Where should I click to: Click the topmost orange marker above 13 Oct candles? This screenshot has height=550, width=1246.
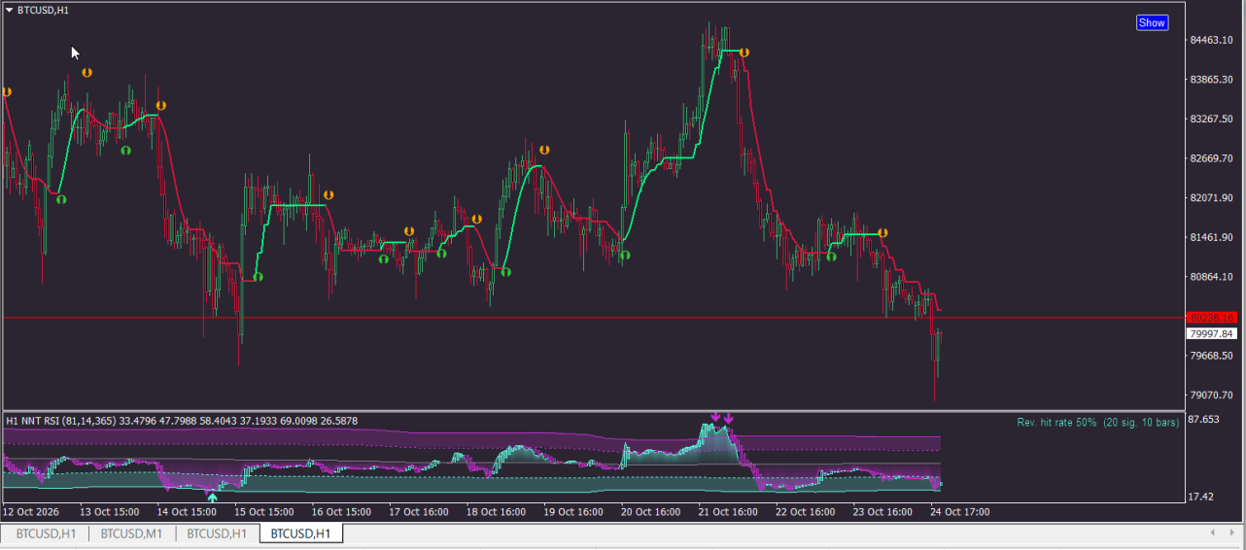coord(87,73)
